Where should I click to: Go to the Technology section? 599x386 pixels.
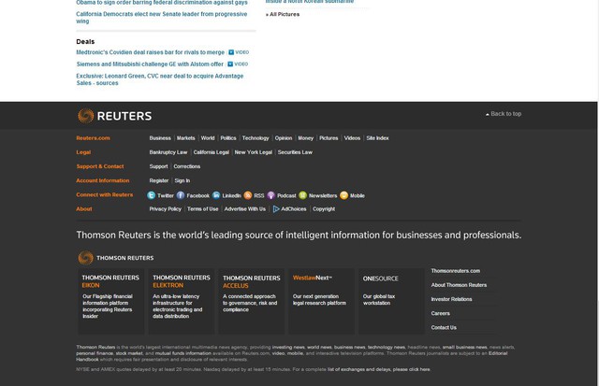click(255, 137)
